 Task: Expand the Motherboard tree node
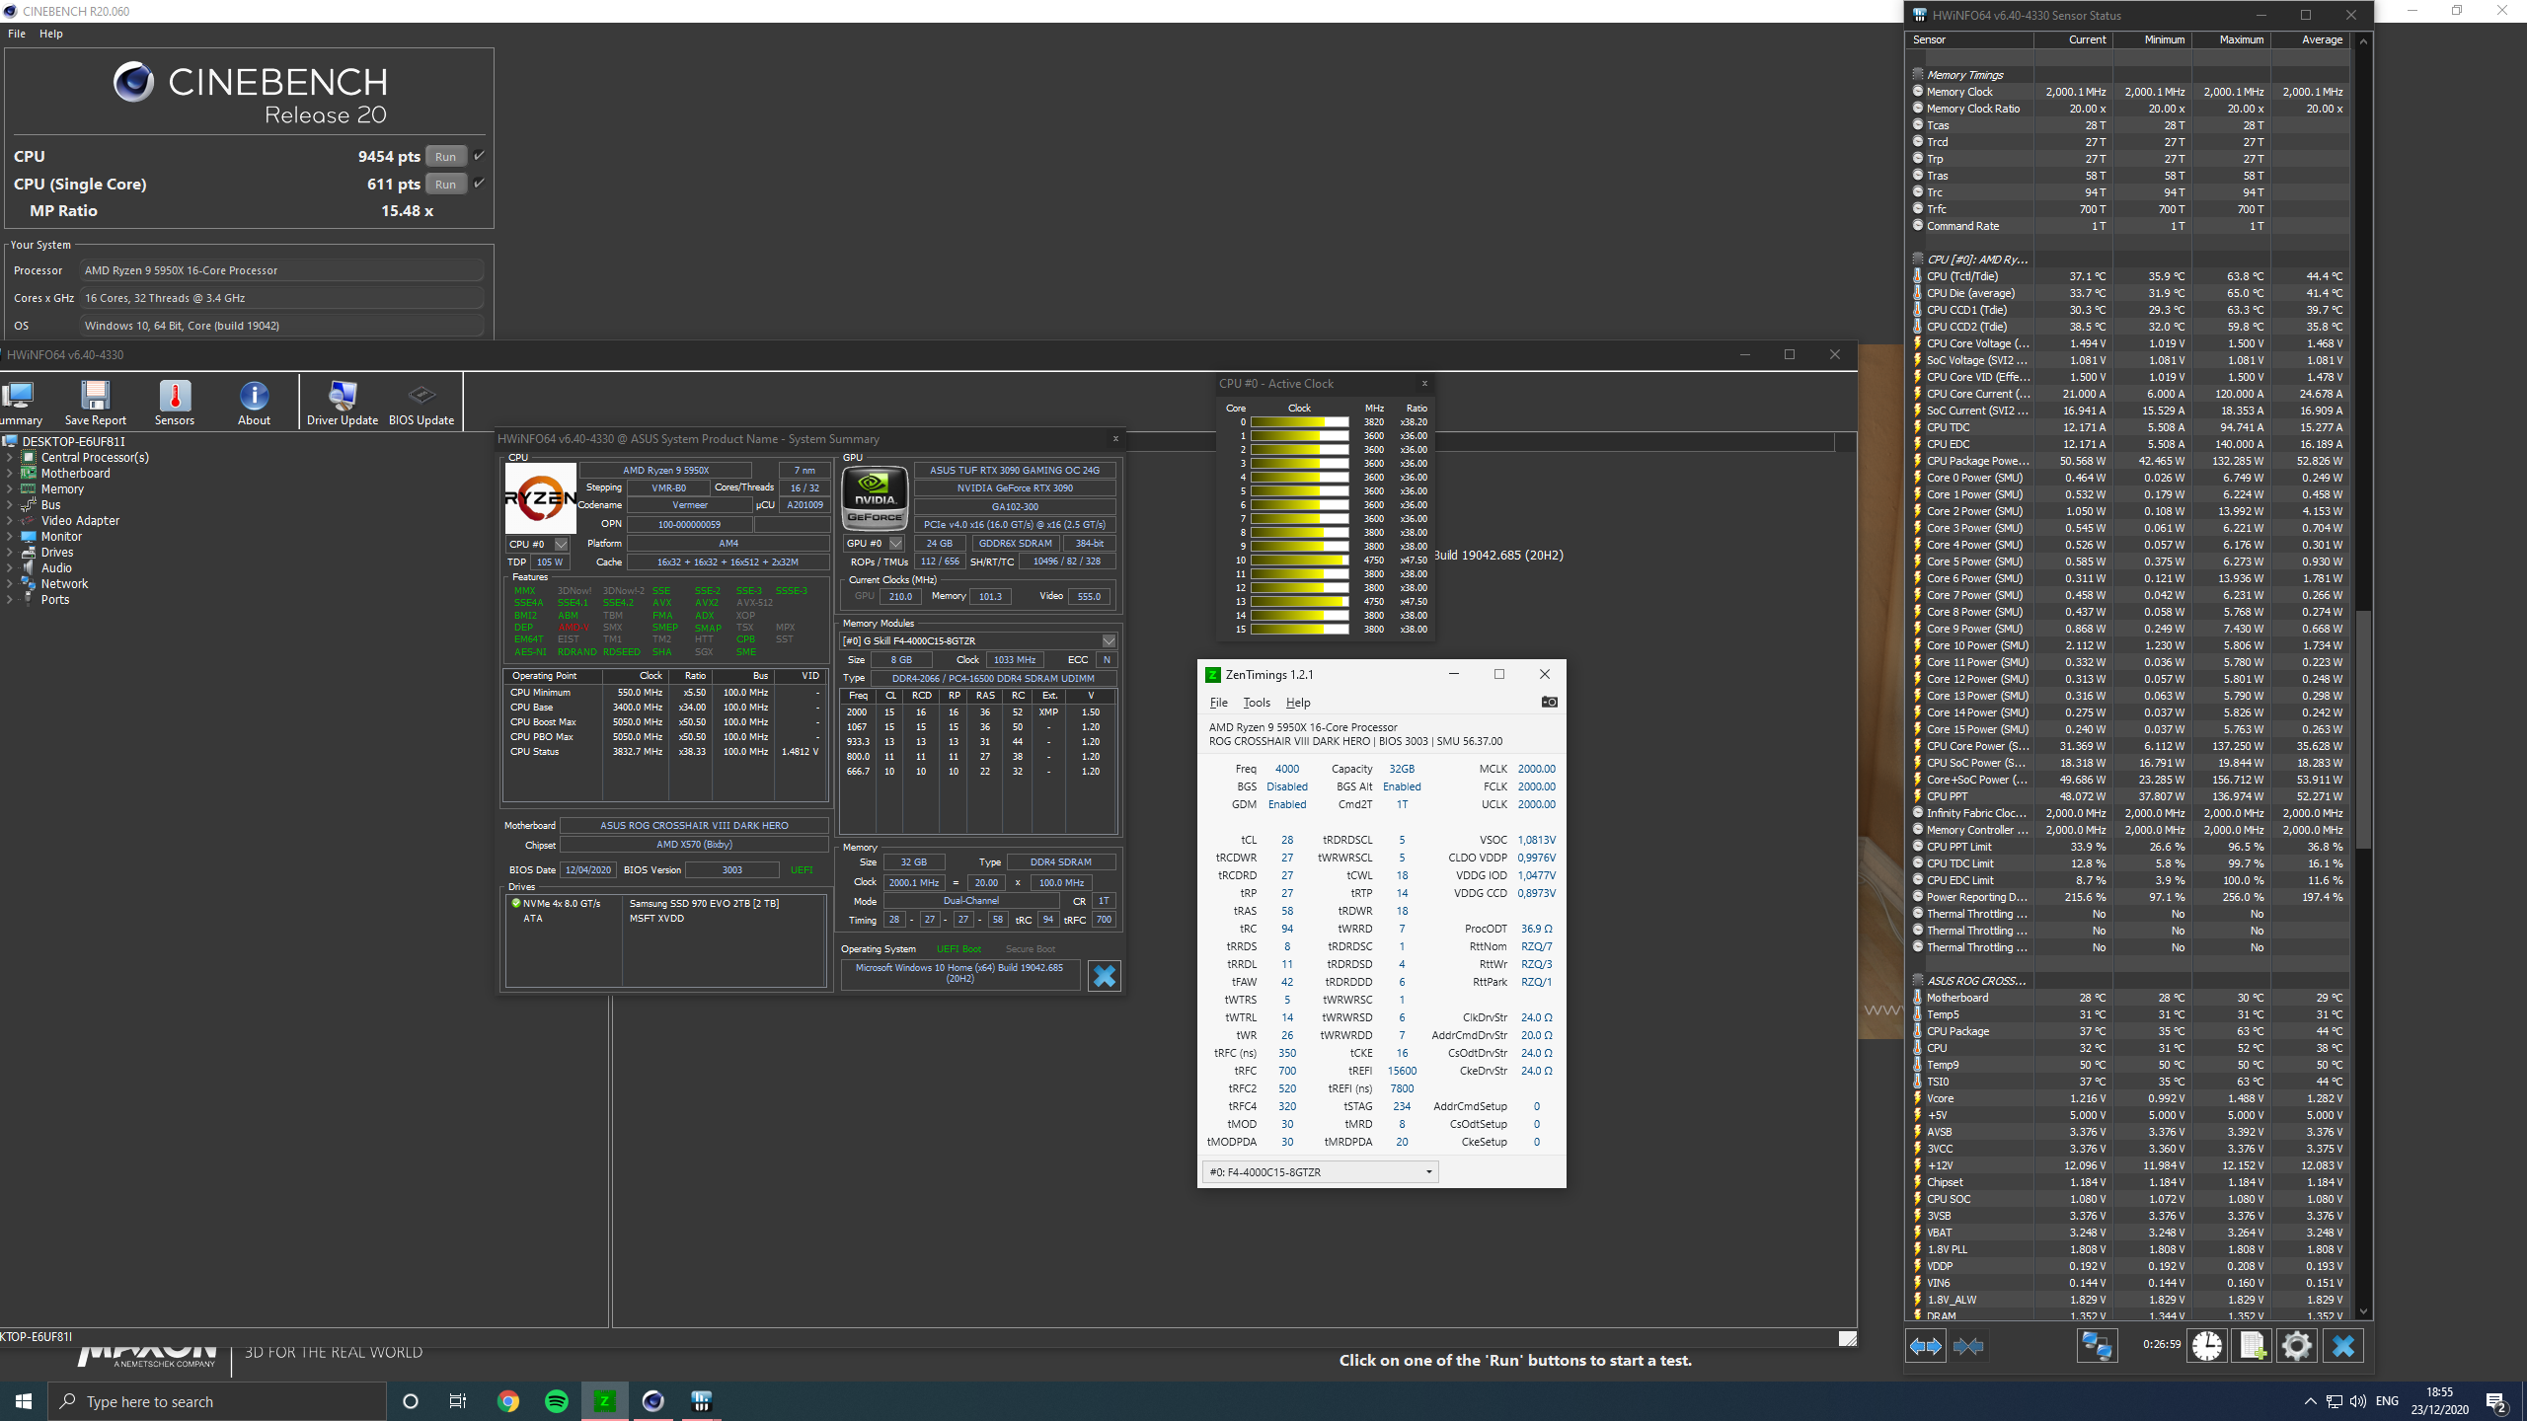[x=10, y=474]
